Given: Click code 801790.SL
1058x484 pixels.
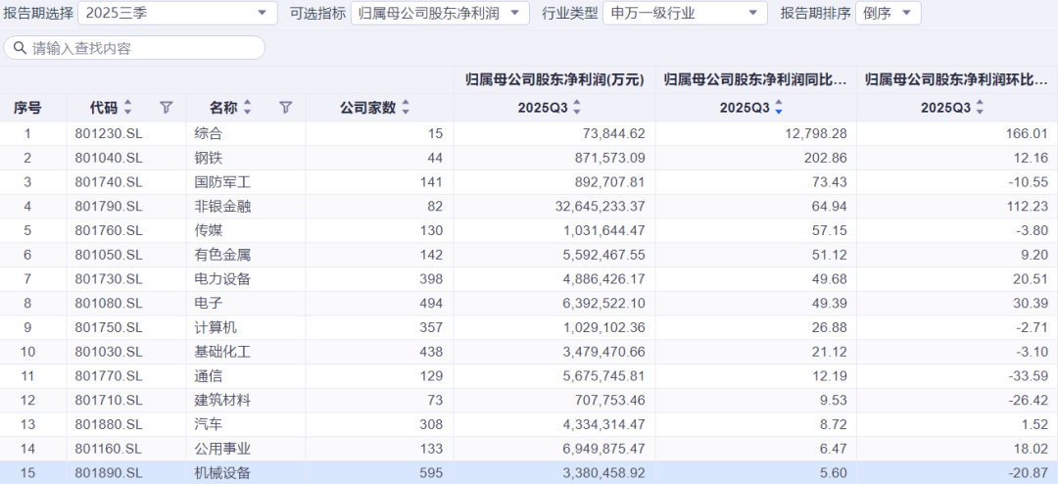Looking at the screenshot, I should pyautogui.click(x=109, y=207).
